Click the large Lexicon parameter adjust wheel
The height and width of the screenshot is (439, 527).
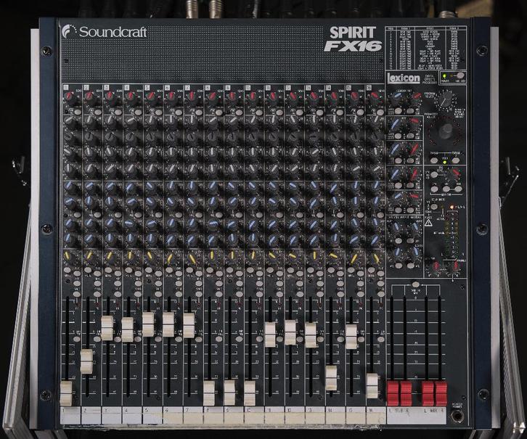(x=446, y=131)
